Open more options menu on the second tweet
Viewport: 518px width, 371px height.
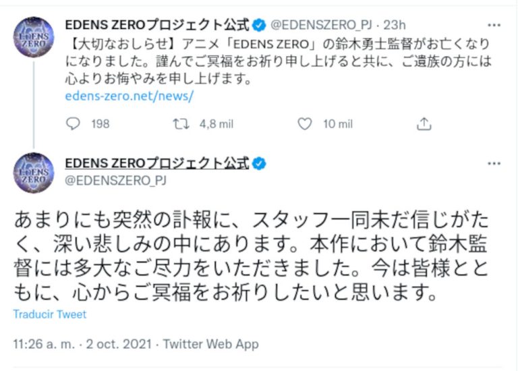click(494, 164)
